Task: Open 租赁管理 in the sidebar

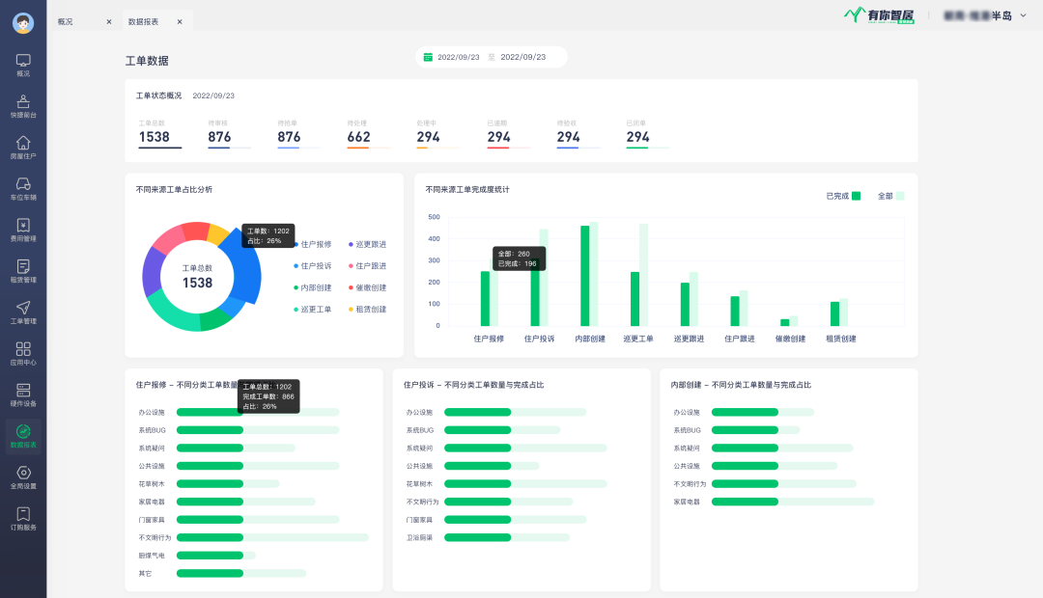Action: (23, 271)
